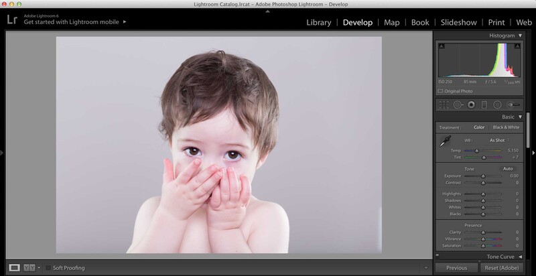Click the macOS green zoom button
Viewport: 536px width, 276px height.
(x=19, y=4)
